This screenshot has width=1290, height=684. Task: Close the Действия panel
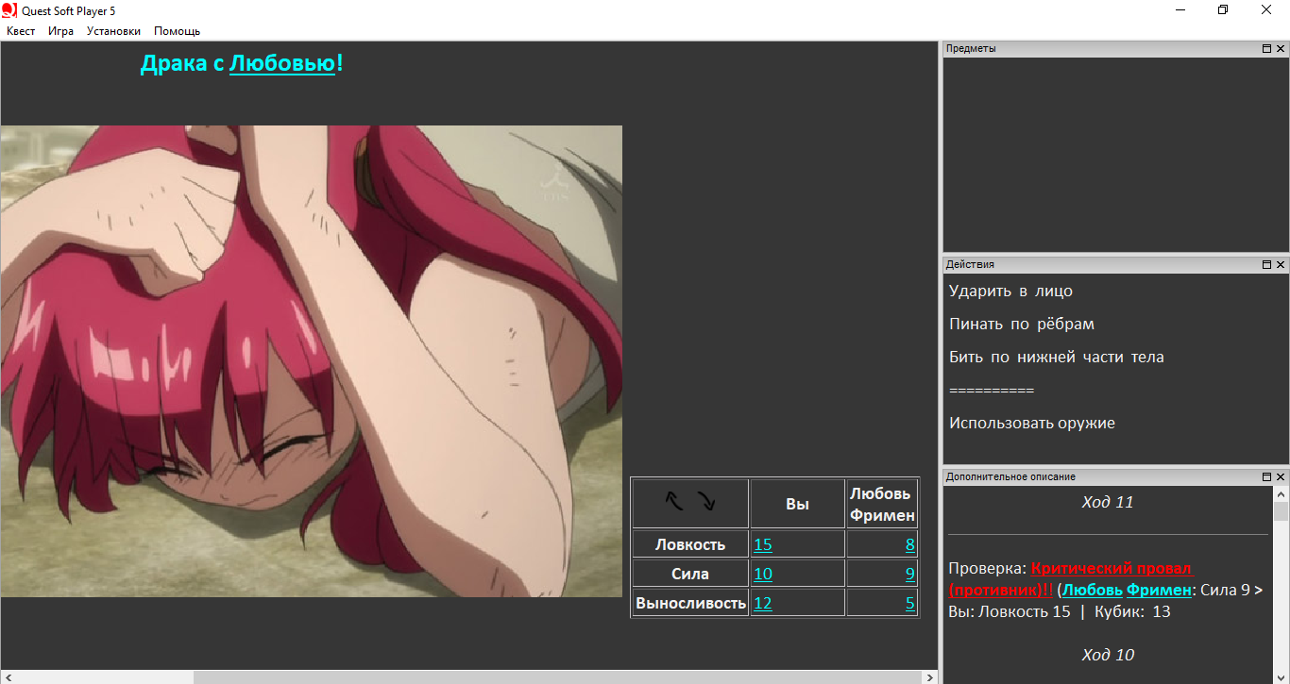(x=1281, y=264)
